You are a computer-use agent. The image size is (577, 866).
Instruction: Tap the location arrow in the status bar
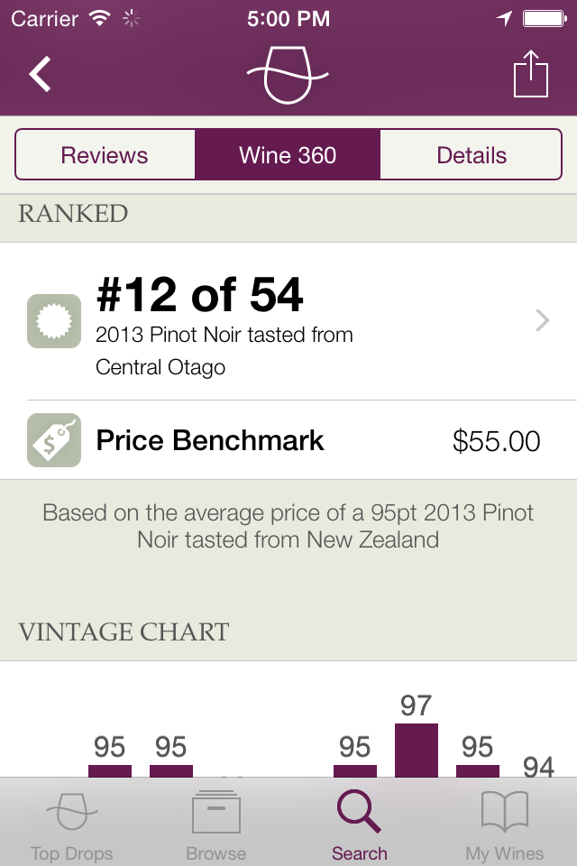506,16
